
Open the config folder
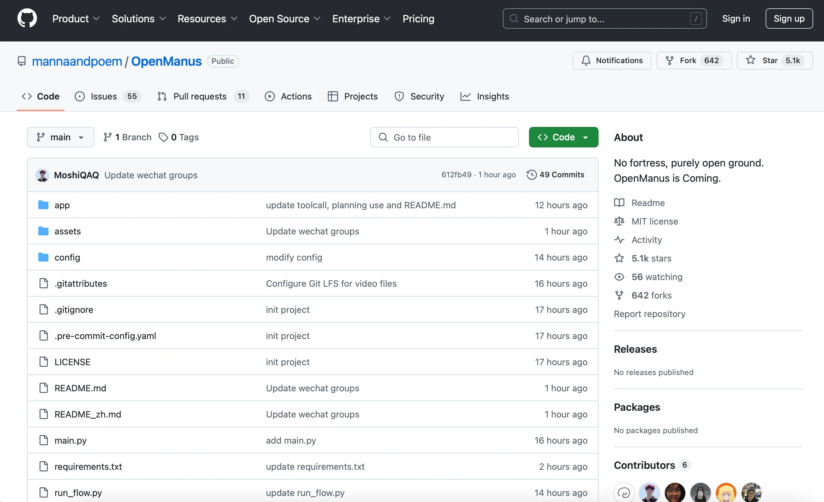(x=67, y=257)
